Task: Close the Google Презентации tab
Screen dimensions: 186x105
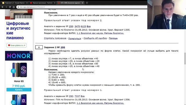Action: click(x=27, y=3)
